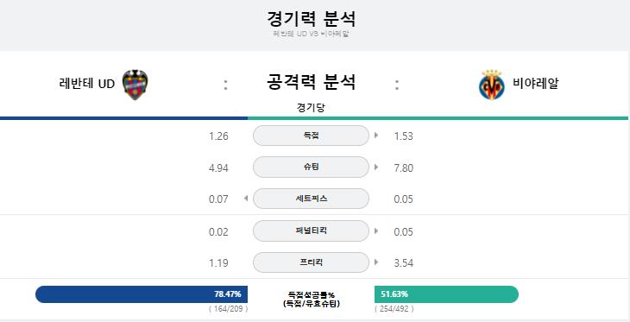Click the arrow right of 프리킥 pill

(376, 262)
